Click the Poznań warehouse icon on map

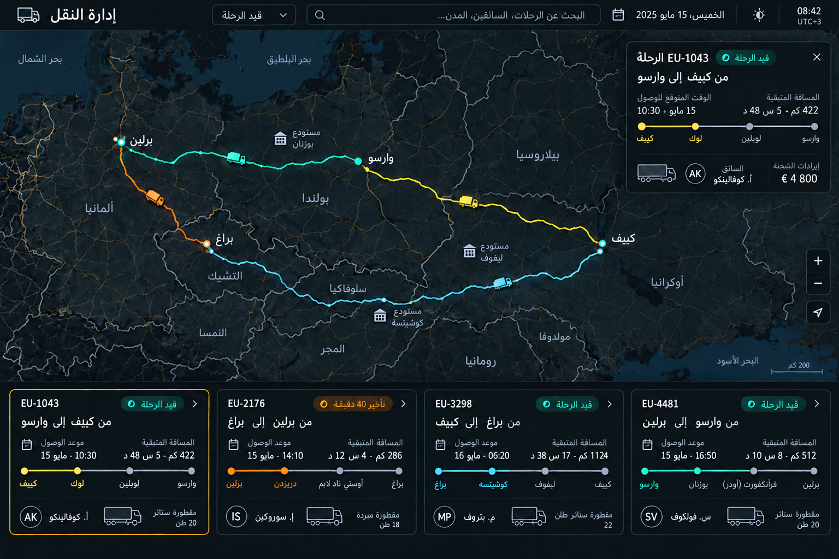click(x=280, y=139)
